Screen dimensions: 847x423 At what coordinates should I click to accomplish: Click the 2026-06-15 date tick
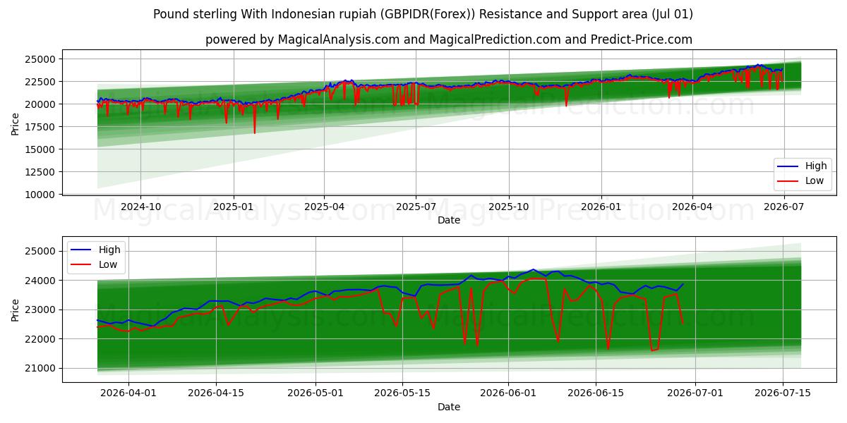click(x=595, y=393)
